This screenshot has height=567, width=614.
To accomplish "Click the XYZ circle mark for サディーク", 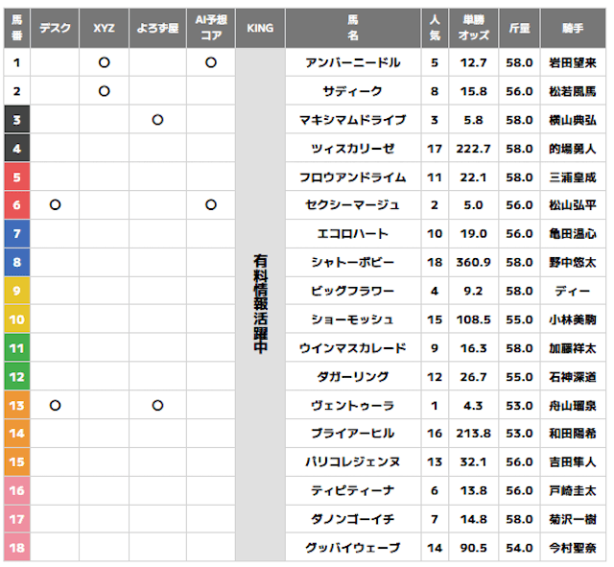I will point(104,91).
